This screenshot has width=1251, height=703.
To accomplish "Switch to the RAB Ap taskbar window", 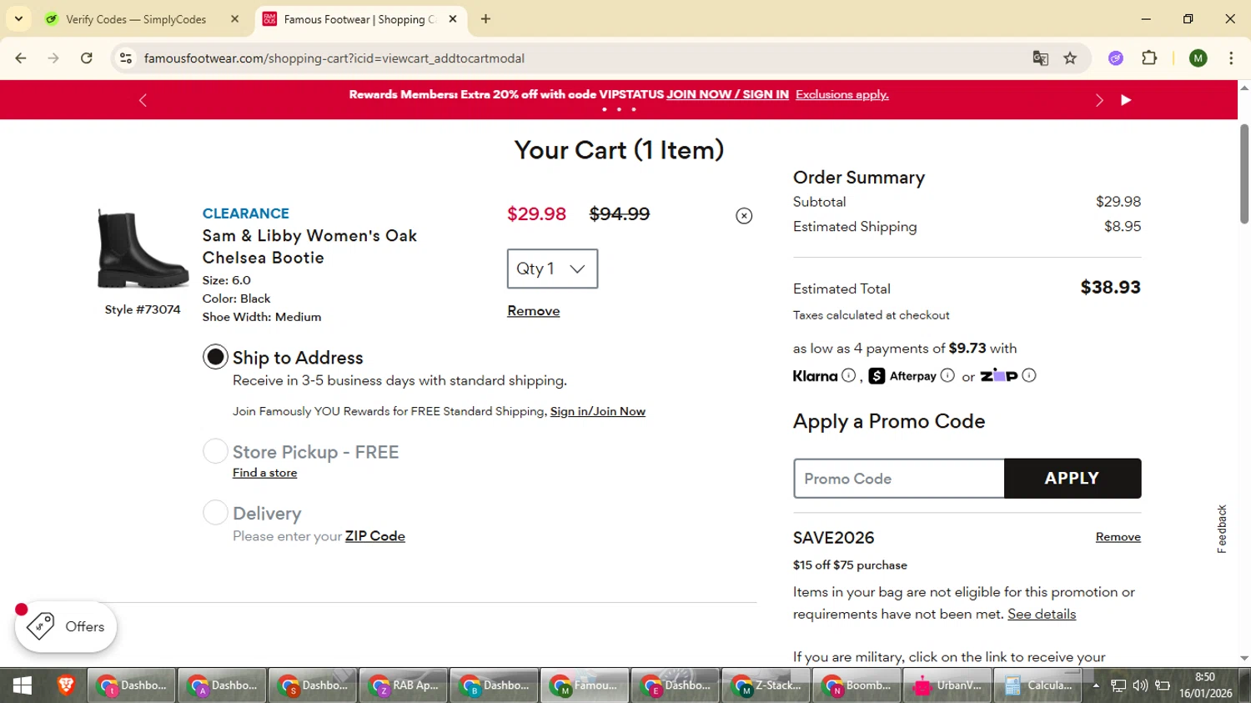I will (404, 685).
